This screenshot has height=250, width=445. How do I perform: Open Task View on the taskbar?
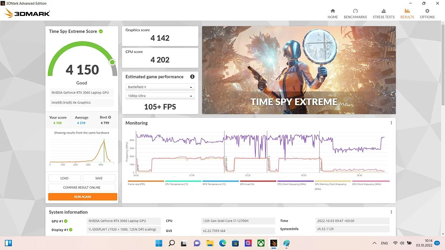pyautogui.click(x=184, y=243)
